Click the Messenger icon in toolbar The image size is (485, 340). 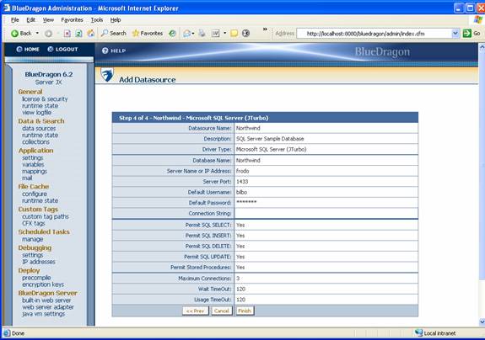[245, 34]
